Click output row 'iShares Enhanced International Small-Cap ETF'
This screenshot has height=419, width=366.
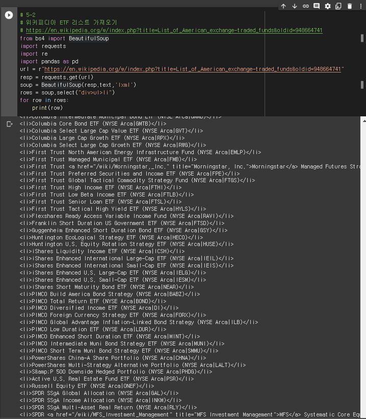click(126, 265)
